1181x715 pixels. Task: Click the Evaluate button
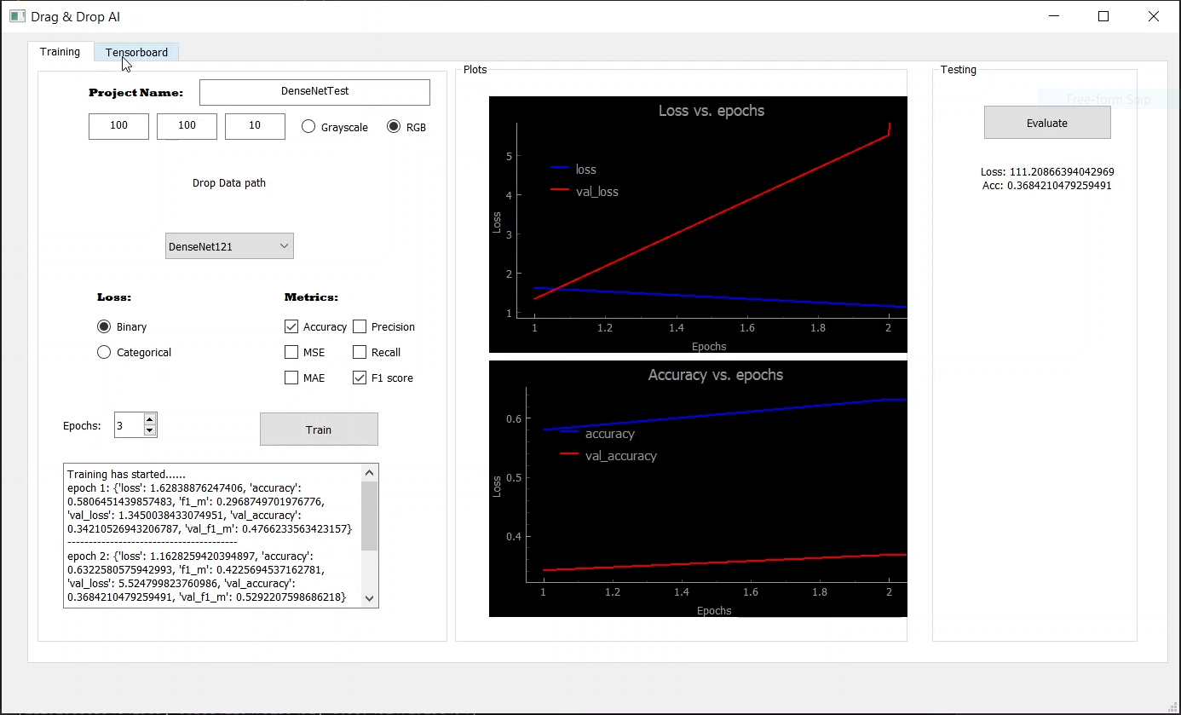coord(1047,123)
